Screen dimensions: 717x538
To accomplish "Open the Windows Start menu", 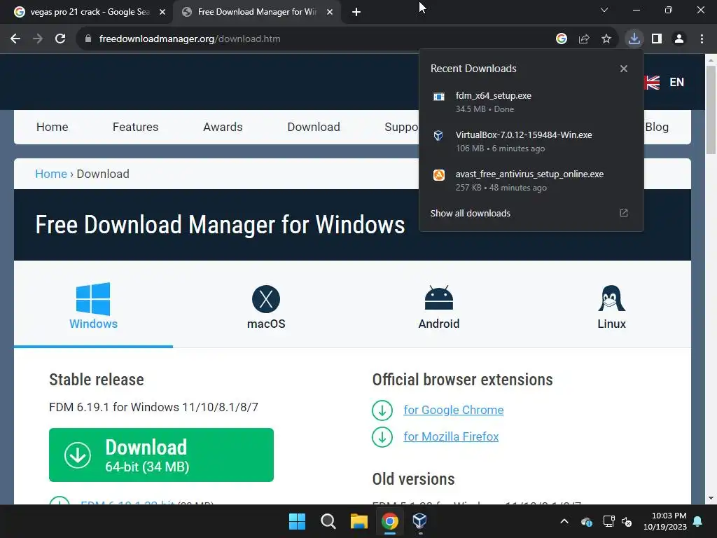I will tap(297, 521).
